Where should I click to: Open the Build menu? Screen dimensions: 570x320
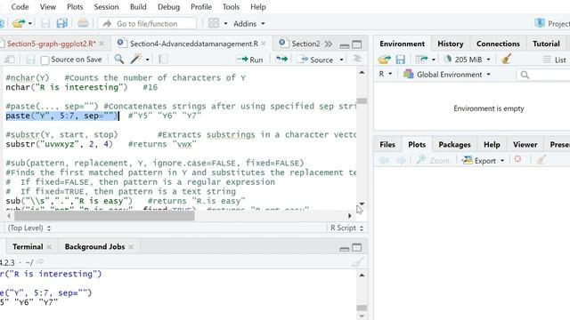pyautogui.click(x=138, y=7)
